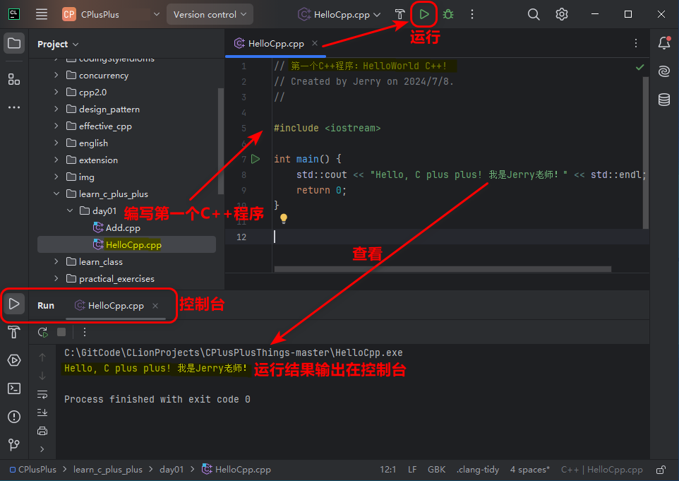Build project using the hammer icon
The height and width of the screenshot is (481, 679).
tap(399, 14)
